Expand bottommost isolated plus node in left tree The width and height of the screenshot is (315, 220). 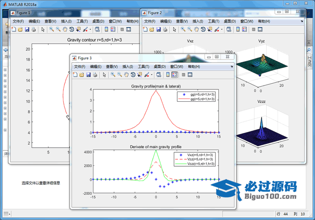[5, 130]
